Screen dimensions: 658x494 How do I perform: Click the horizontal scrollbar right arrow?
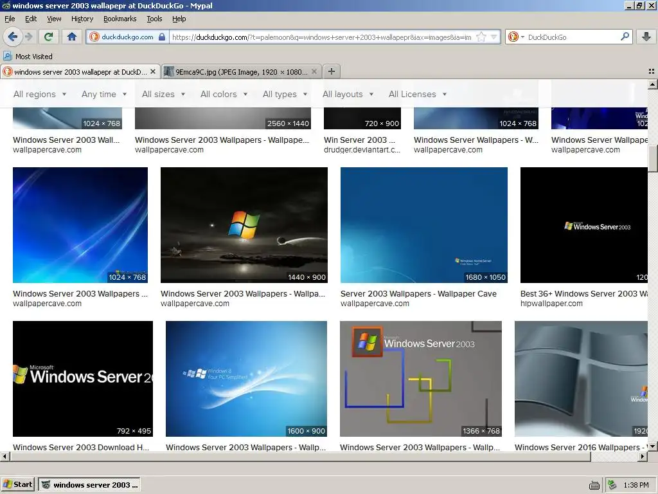click(643, 456)
